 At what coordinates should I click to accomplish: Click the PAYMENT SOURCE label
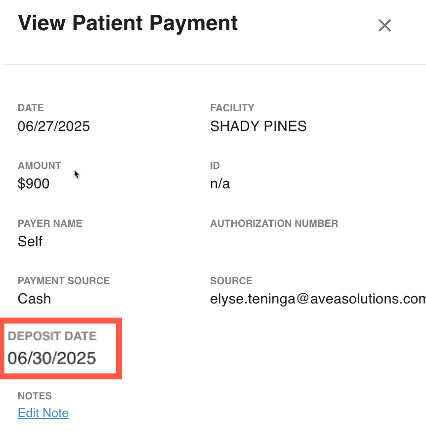[x=64, y=281]
